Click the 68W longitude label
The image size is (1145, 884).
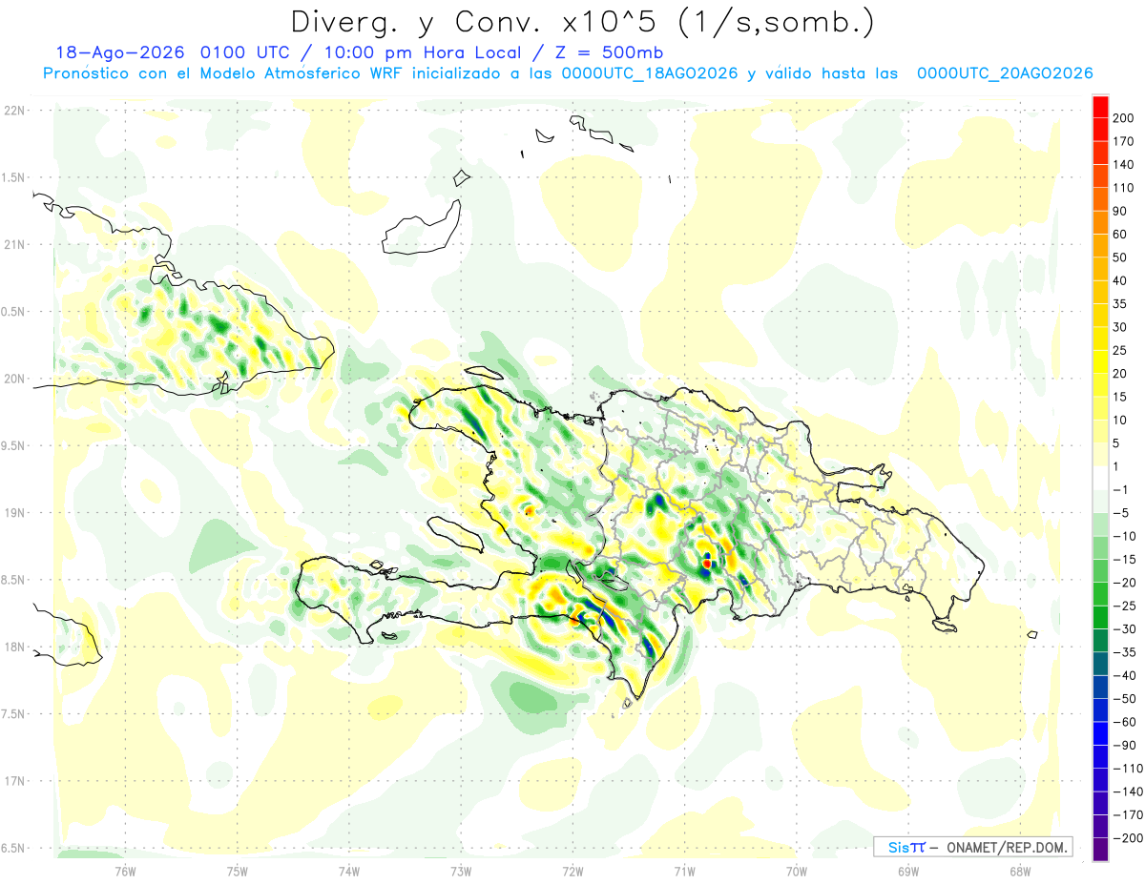[1020, 871]
